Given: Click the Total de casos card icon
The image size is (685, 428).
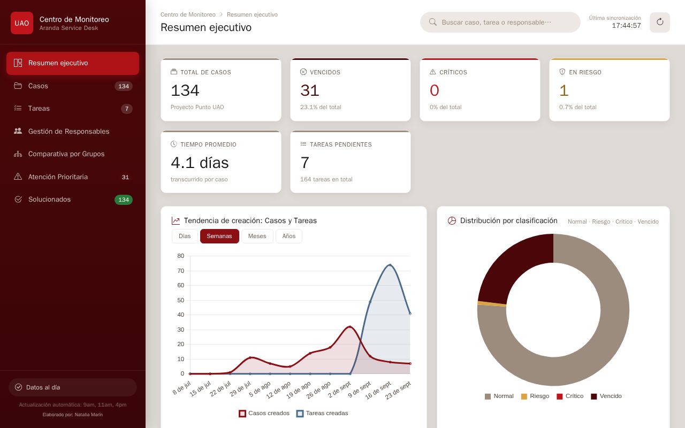Looking at the screenshot, I should (x=174, y=72).
